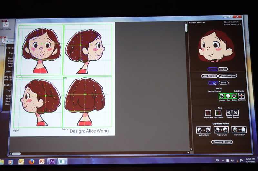
Task: Click the 'Design: Alice Wong' caption
Action: [x=89, y=131]
